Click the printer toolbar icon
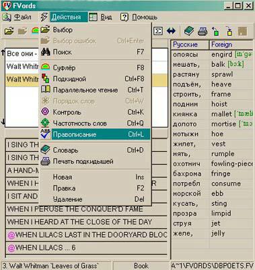The height and width of the screenshot is (270, 255). pyautogui.click(x=203, y=31)
